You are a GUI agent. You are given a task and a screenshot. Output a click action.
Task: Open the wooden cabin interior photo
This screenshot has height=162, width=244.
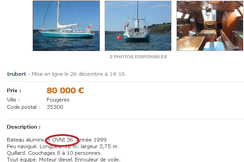pyautogui.click(x=210, y=26)
